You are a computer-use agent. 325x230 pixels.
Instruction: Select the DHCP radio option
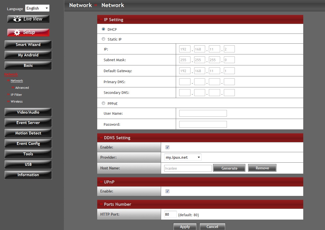[x=103, y=29]
